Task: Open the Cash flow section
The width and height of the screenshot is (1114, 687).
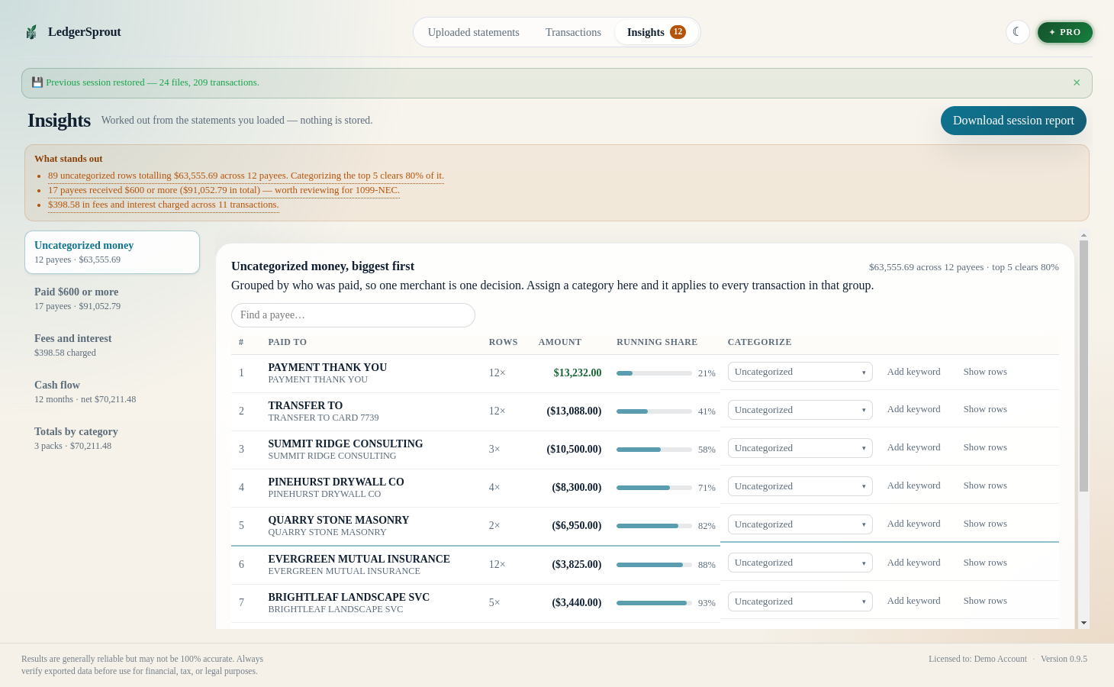Action: click(x=112, y=392)
